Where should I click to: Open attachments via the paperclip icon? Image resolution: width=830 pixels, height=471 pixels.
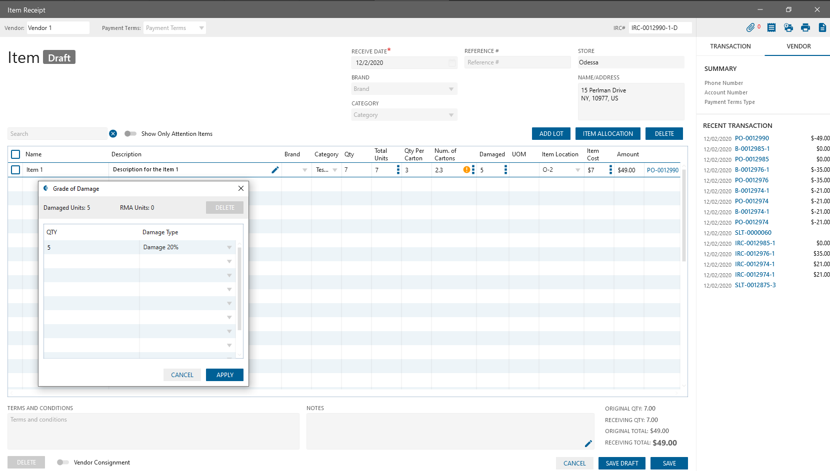(750, 28)
